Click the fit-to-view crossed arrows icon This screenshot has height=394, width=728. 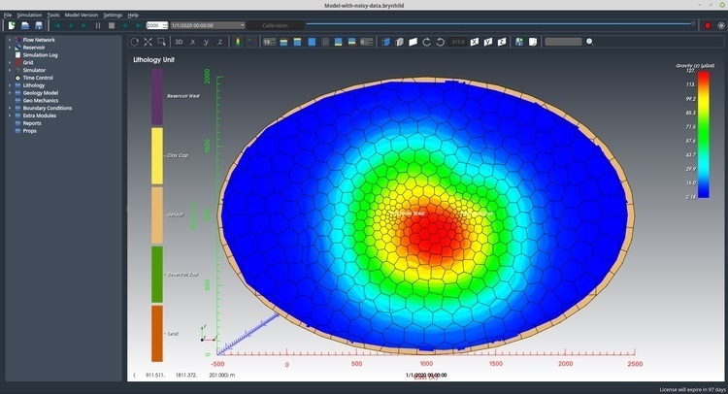pyautogui.click(x=148, y=42)
